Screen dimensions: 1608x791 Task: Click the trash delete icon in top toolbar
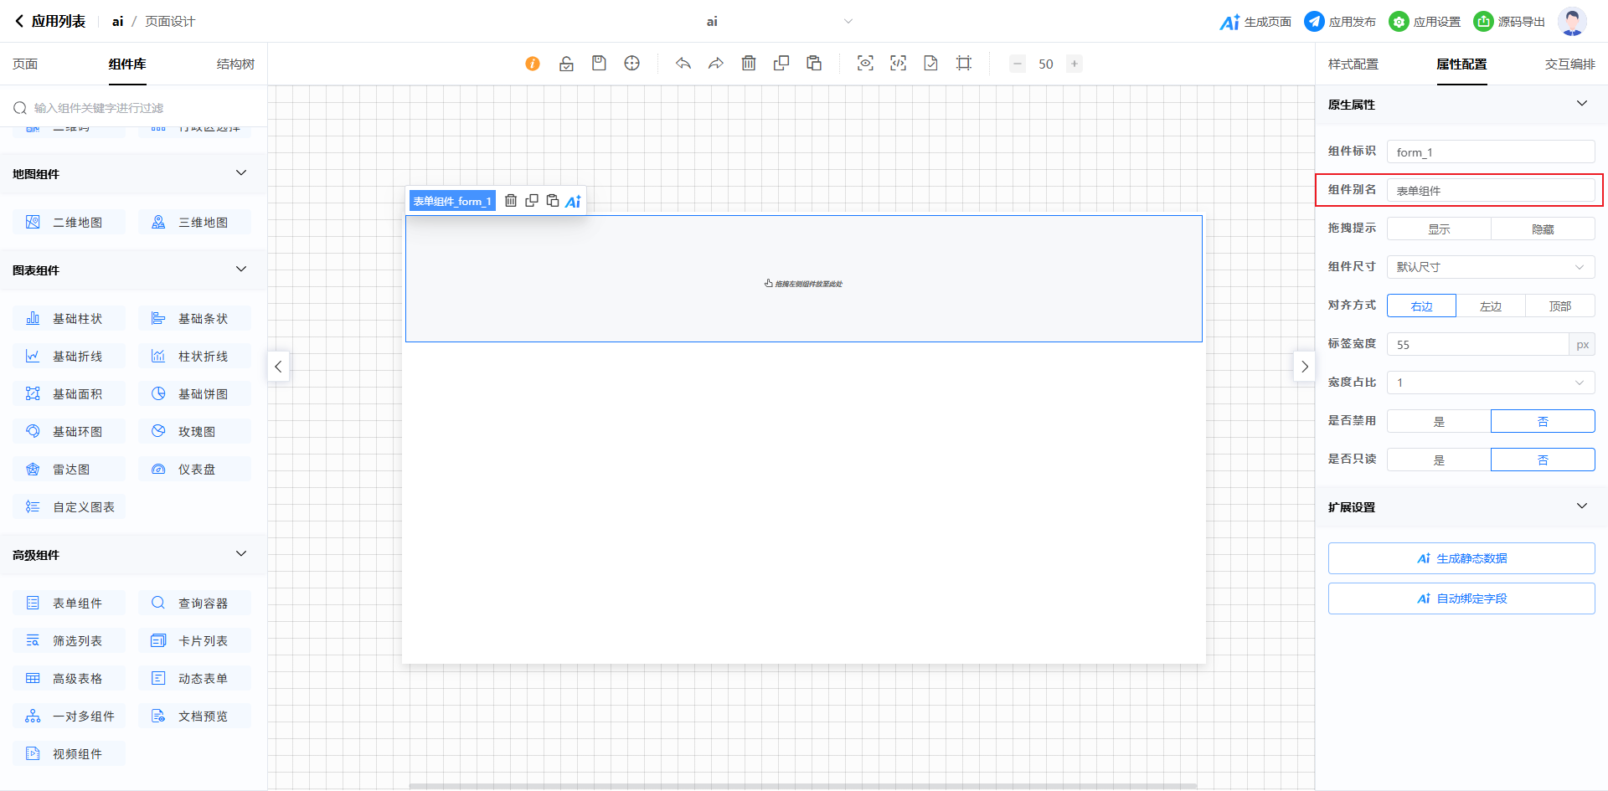pyautogui.click(x=749, y=64)
